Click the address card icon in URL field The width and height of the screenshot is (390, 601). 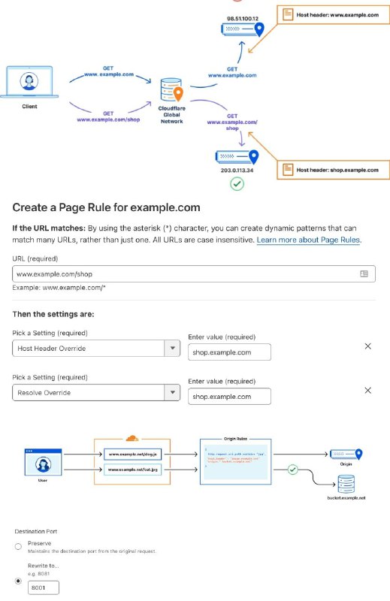click(364, 273)
